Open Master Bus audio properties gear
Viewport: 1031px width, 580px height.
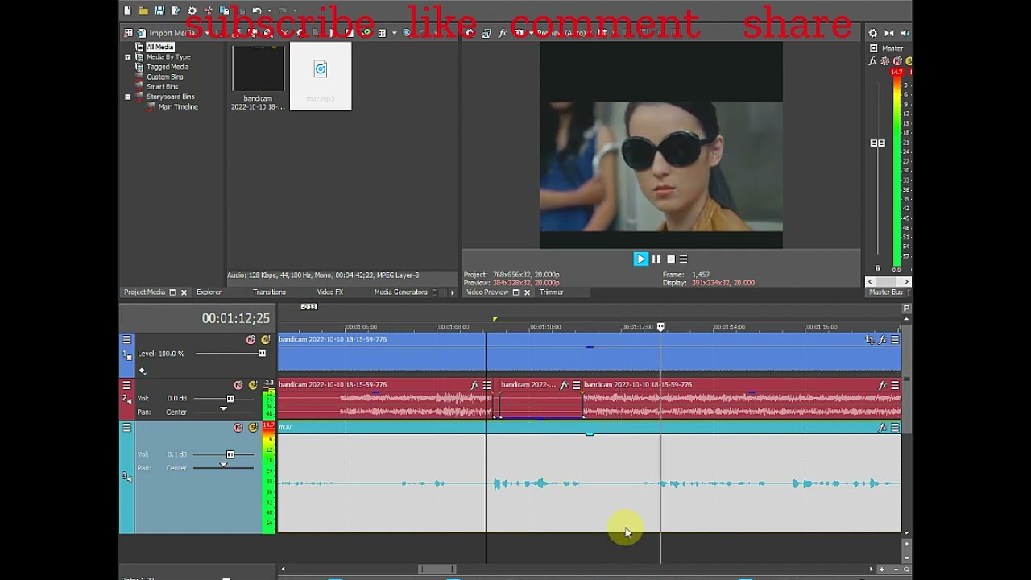point(872,33)
